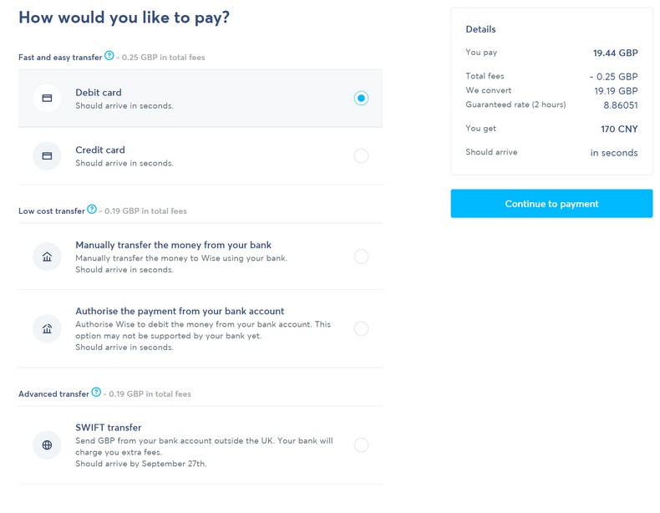Click the Debit card option title
Screen dimensions: 660x513
pyautogui.click(x=99, y=93)
